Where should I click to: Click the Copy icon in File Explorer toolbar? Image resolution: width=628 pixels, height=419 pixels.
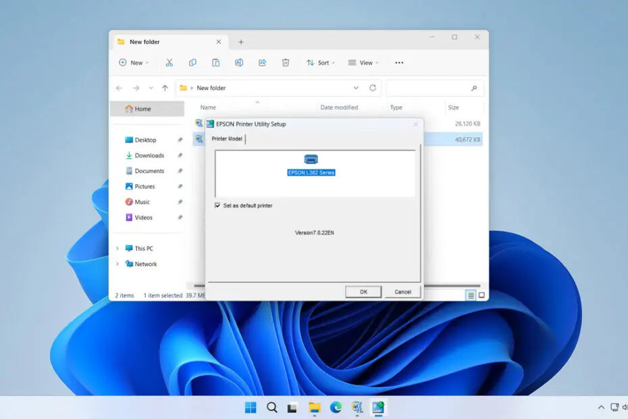(x=192, y=63)
